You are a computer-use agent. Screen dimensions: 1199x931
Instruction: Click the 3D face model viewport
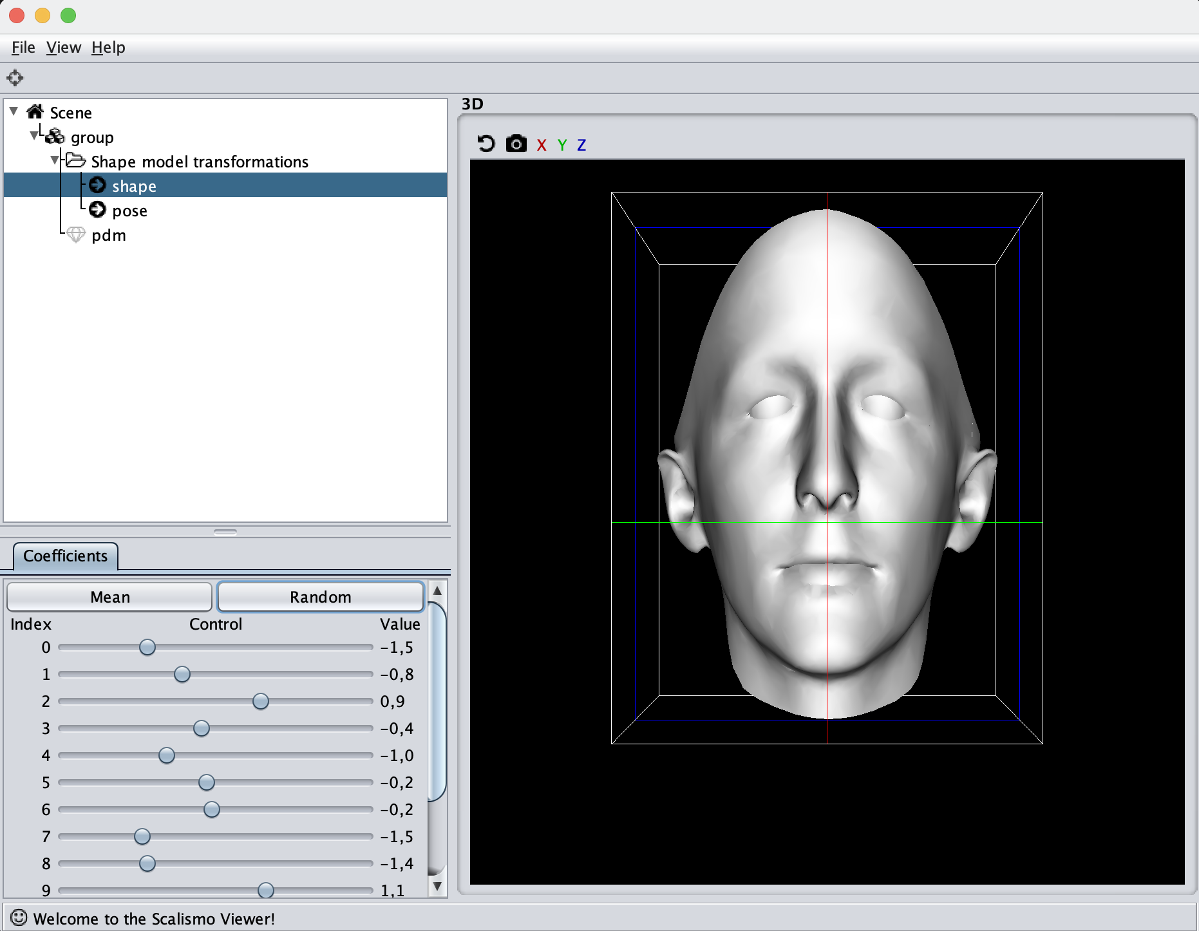(x=827, y=522)
